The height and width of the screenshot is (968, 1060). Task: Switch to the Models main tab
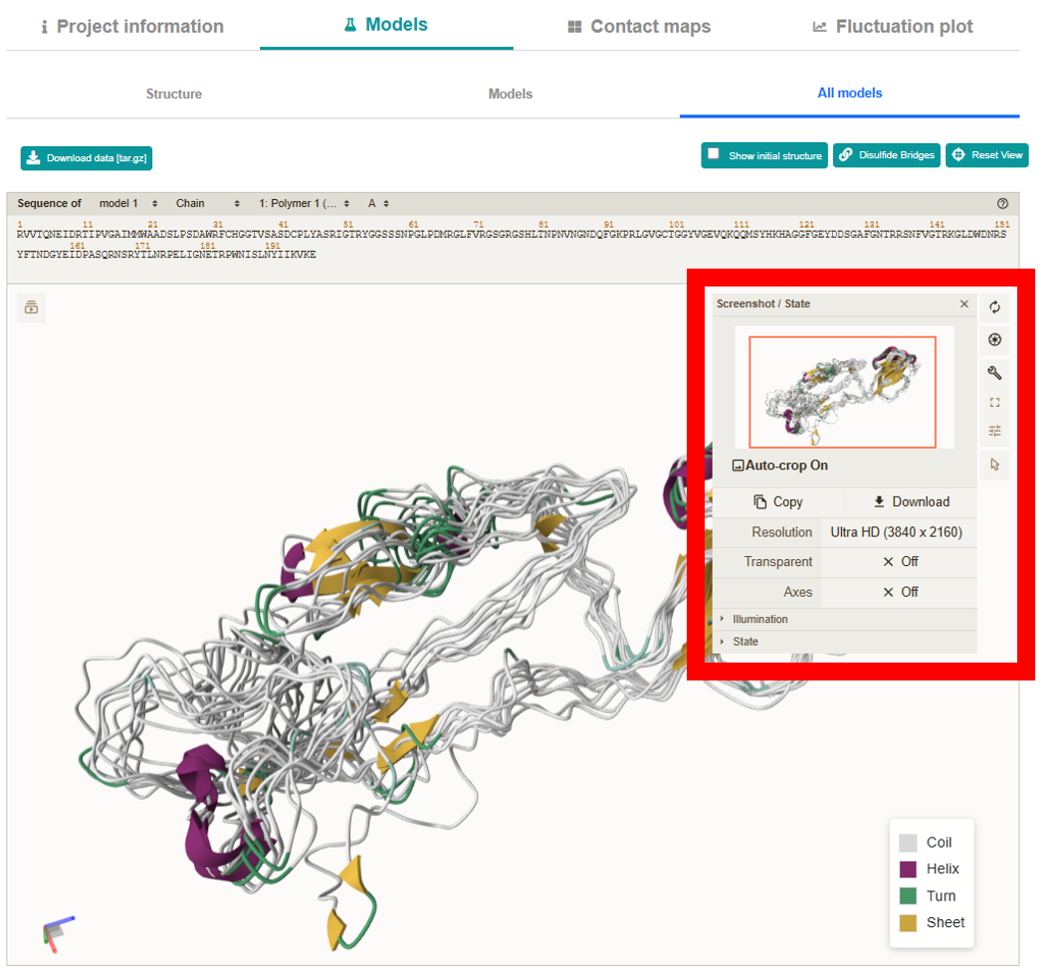(x=386, y=25)
